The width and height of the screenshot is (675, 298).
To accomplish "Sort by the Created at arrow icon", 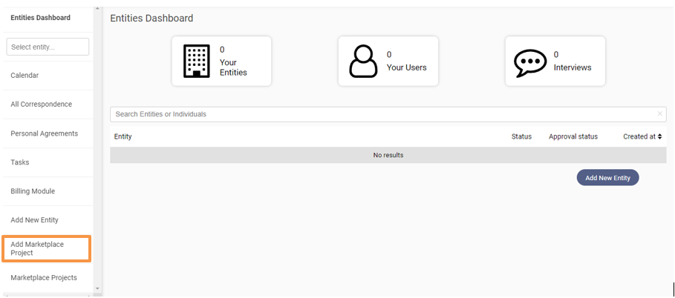I will pos(659,136).
